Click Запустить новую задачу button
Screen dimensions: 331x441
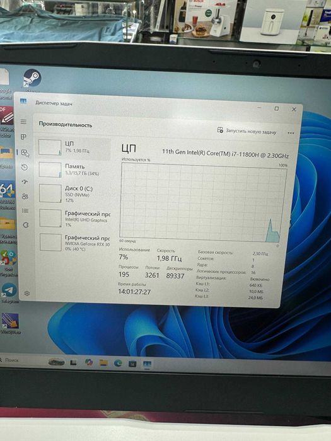point(247,131)
